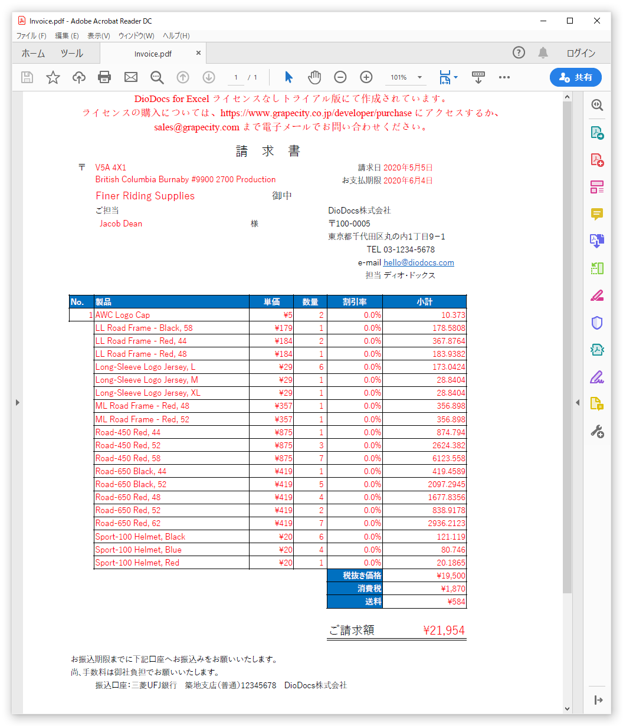Open 表示(V) menu

[x=99, y=36]
